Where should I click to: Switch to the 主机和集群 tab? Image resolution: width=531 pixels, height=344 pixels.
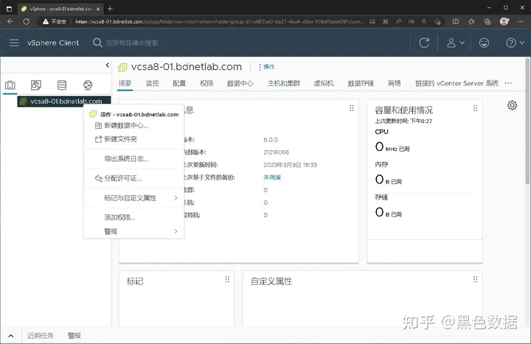(284, 83)
